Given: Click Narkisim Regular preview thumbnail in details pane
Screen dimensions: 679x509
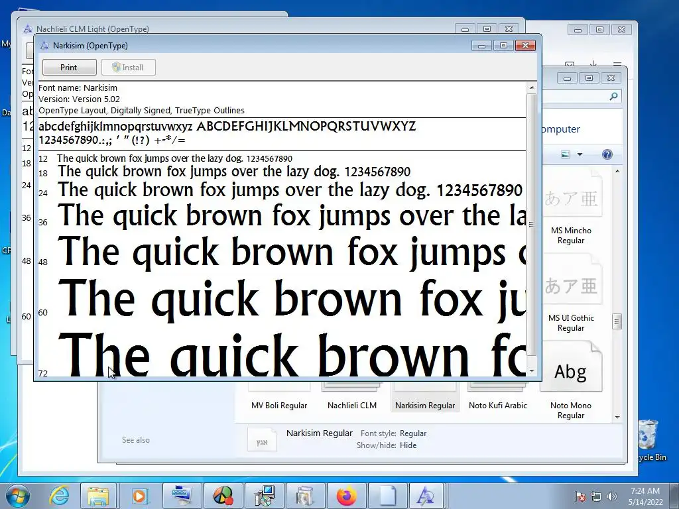Looking at the screenshot, I should pos(262,439).
